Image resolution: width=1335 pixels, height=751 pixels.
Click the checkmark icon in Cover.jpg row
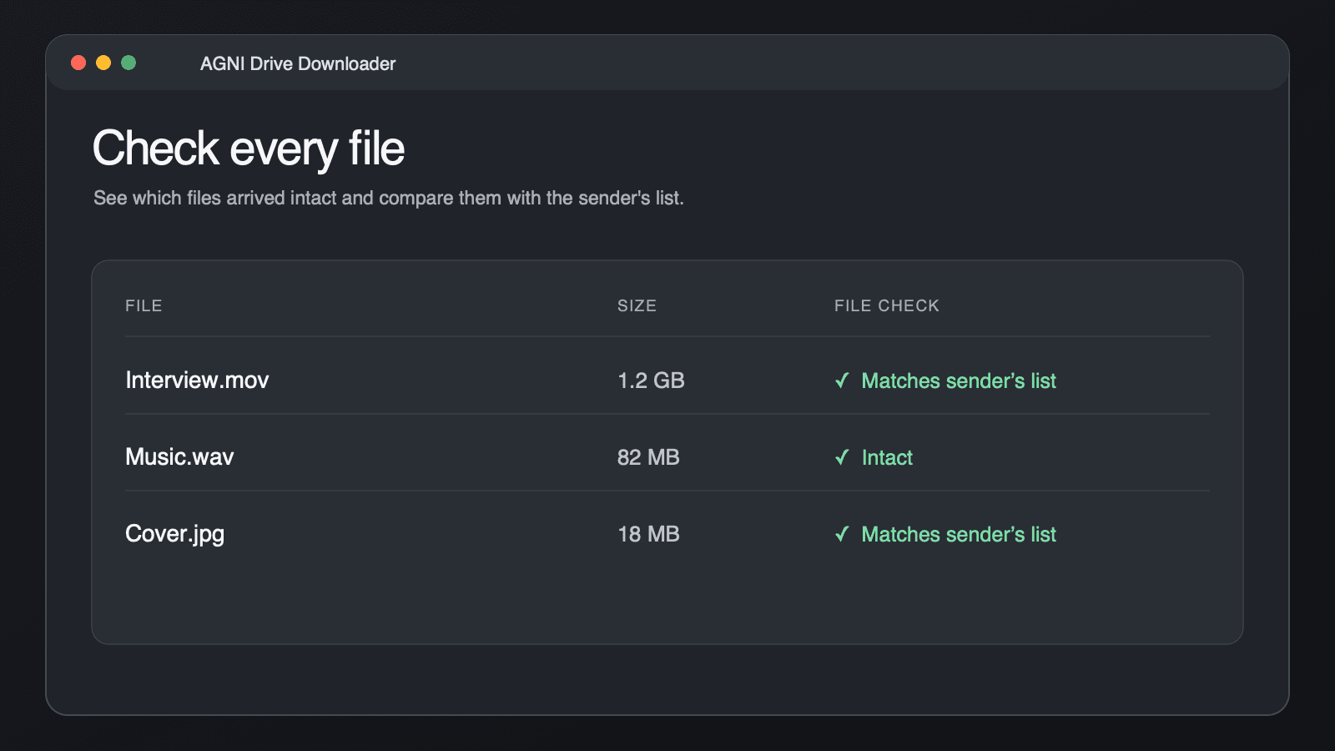(842, 534)
